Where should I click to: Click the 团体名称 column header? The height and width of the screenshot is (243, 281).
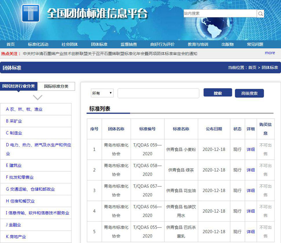[x=116, y=129]
